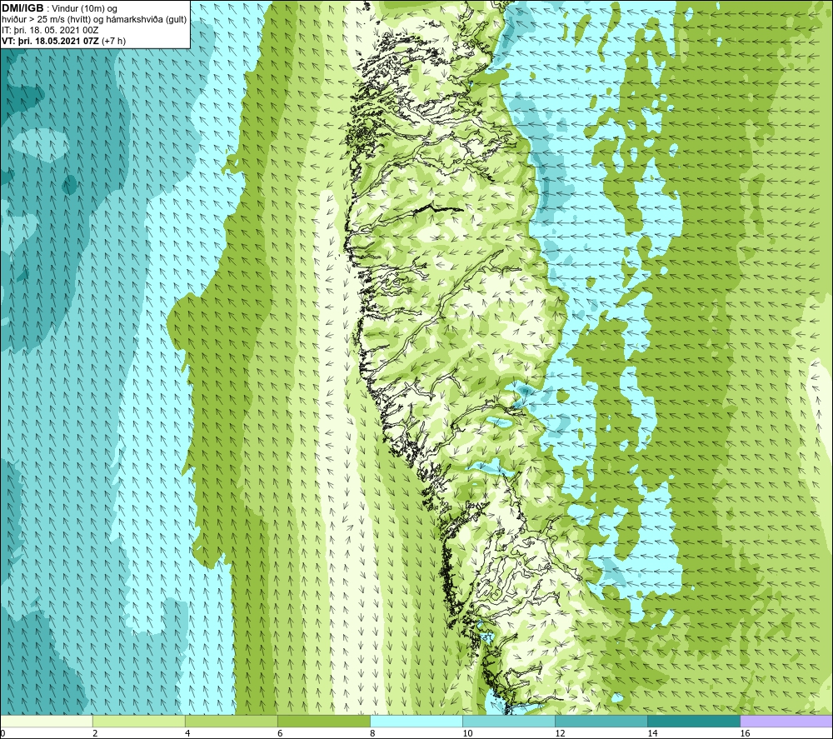Click the 4–6 m/s green legend swatch
This screenshot has height=739, width=833.
(231, 721)
